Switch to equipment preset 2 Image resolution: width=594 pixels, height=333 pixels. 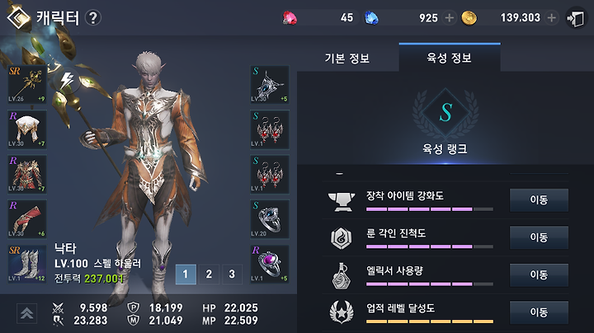pyautogui.click(x=209, y=274)
